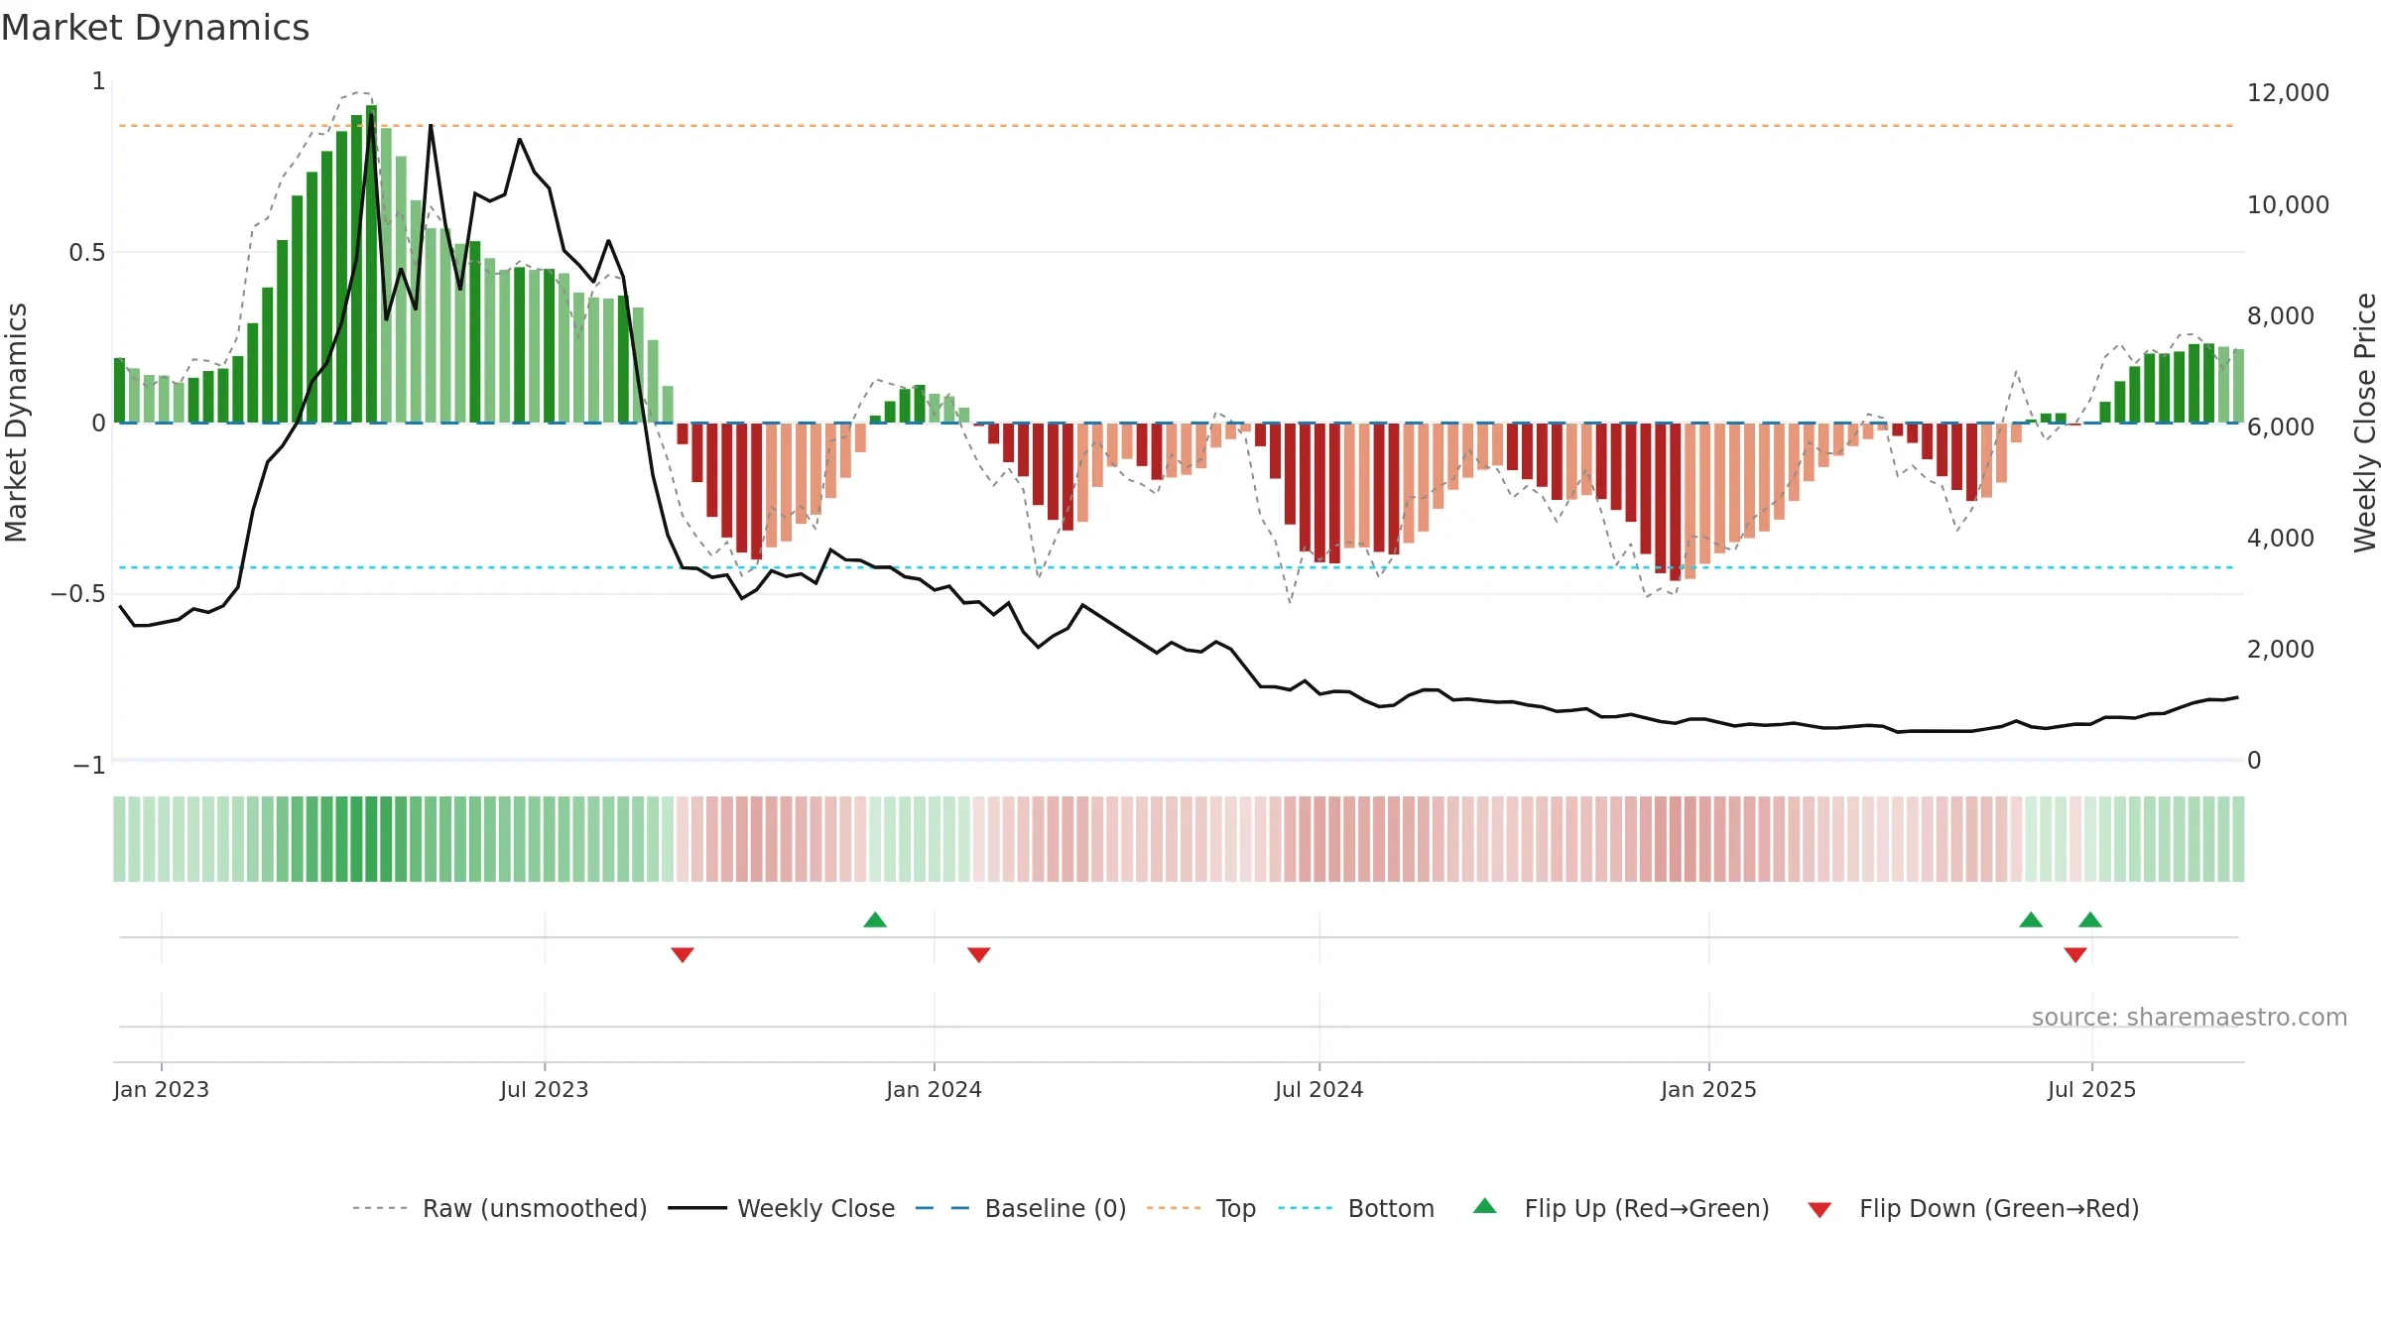Toggle the Top legend entry

click(1200, 1208)
